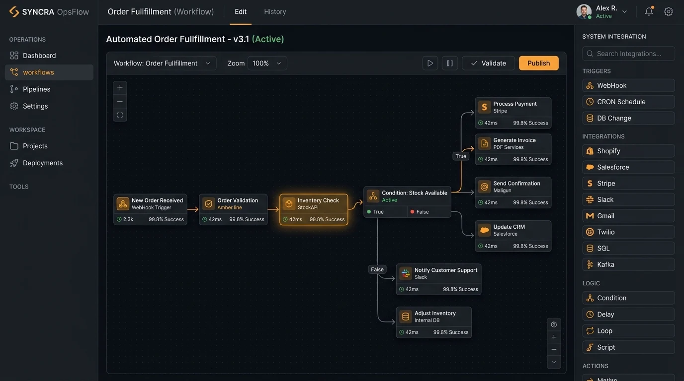Run workflow with the play icon
The image size is (684, 381).
click(x=430, y=63)
